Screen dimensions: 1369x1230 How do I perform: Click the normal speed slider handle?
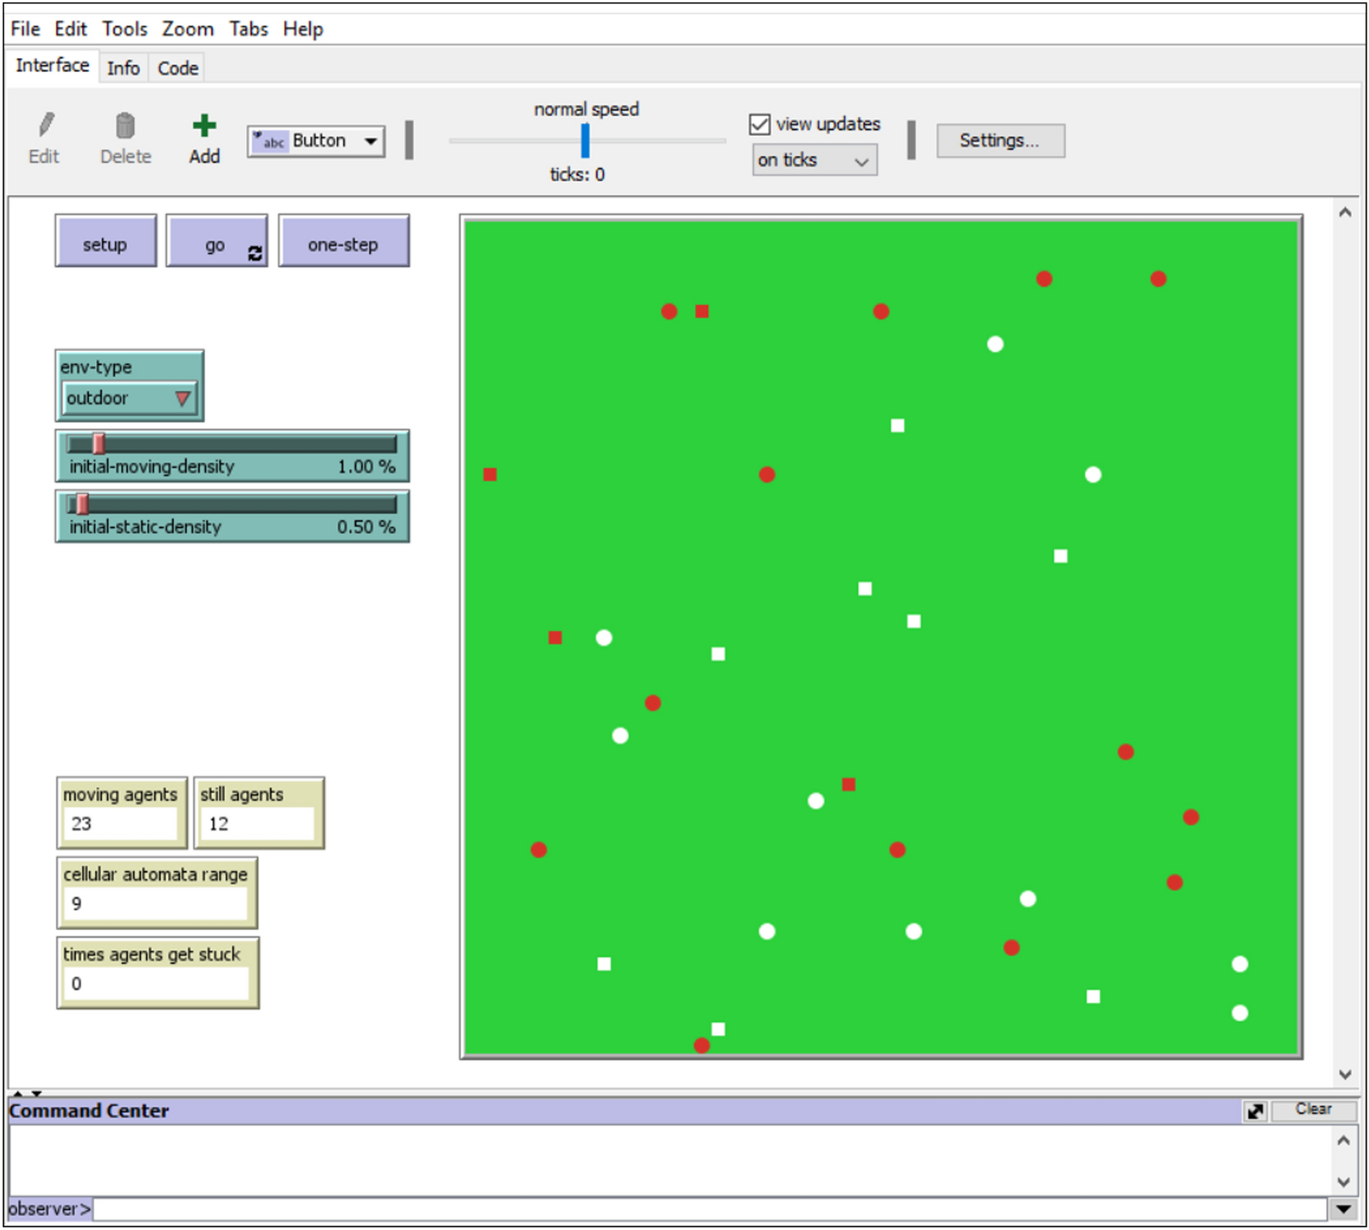tap(585, 141)
